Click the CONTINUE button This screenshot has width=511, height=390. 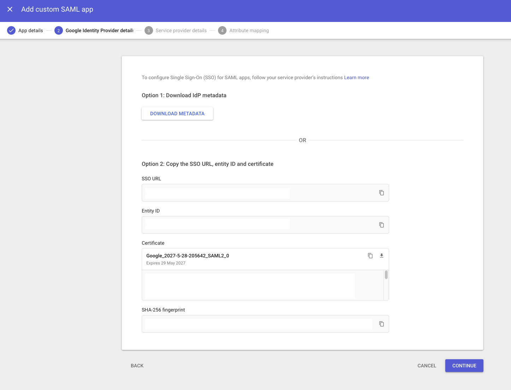[464, 366]
